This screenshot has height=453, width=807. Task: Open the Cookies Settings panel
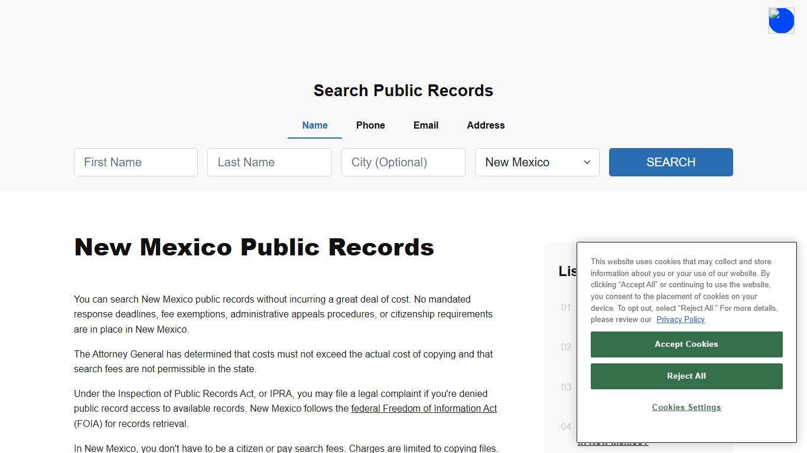pos(686,407)
